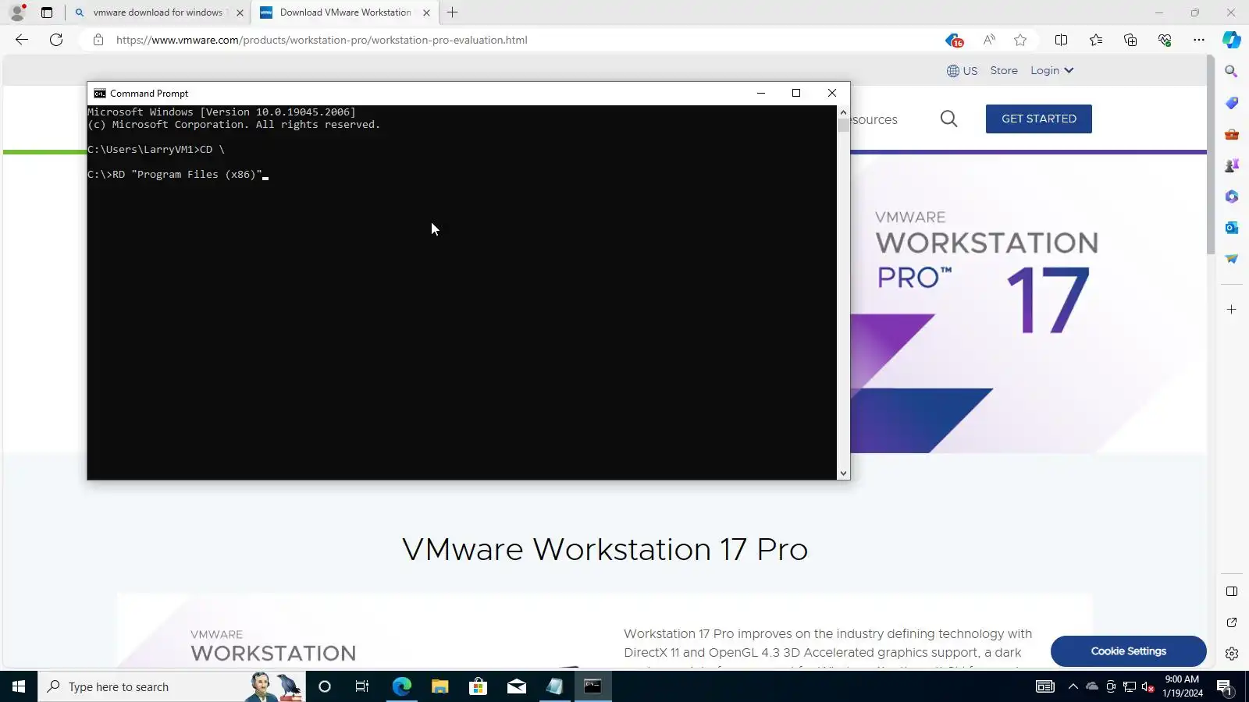The width and height of the screenshot is (1249, 702).
Task: Open the network icon in the tray
Action: pos(1130,687)
